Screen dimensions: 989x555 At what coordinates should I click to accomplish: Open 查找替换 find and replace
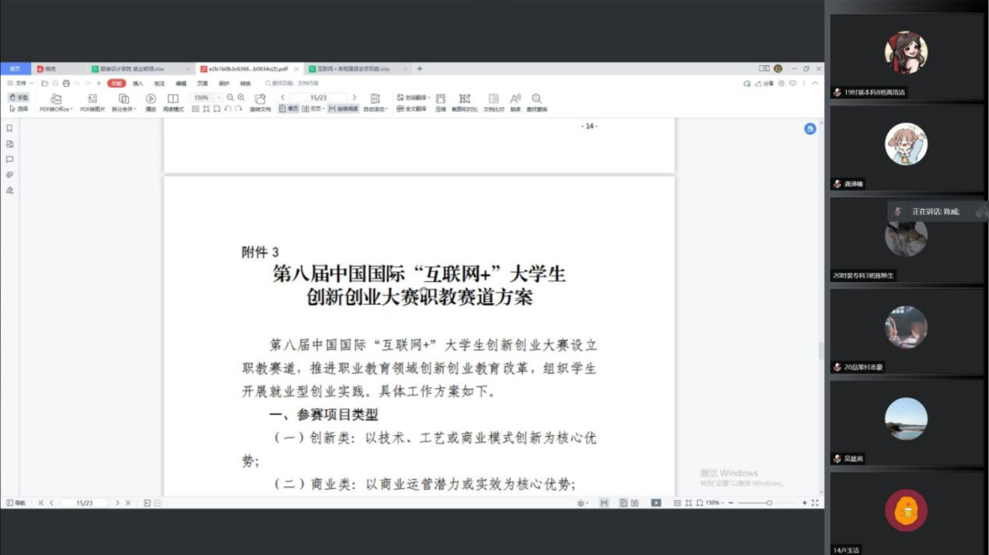pyautogui.click(x=537, y=102)
